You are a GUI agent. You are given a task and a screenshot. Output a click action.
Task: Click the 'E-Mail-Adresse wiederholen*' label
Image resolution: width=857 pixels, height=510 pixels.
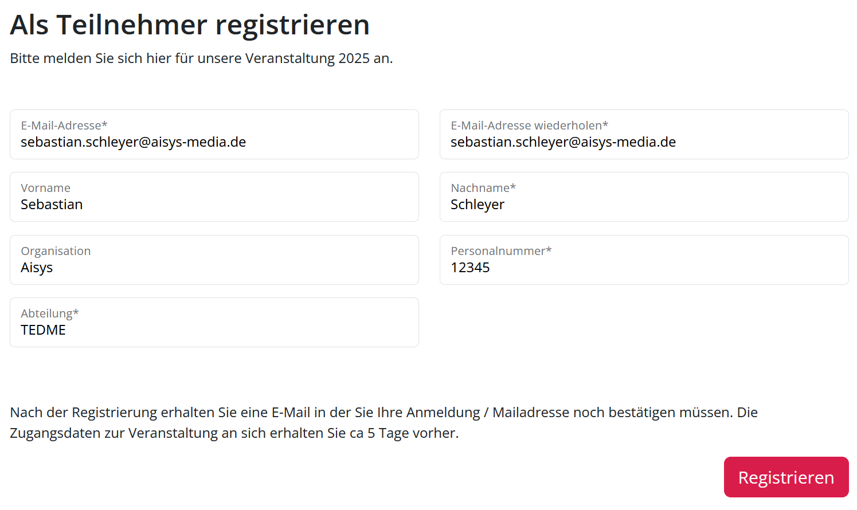[x=529, y=125]
